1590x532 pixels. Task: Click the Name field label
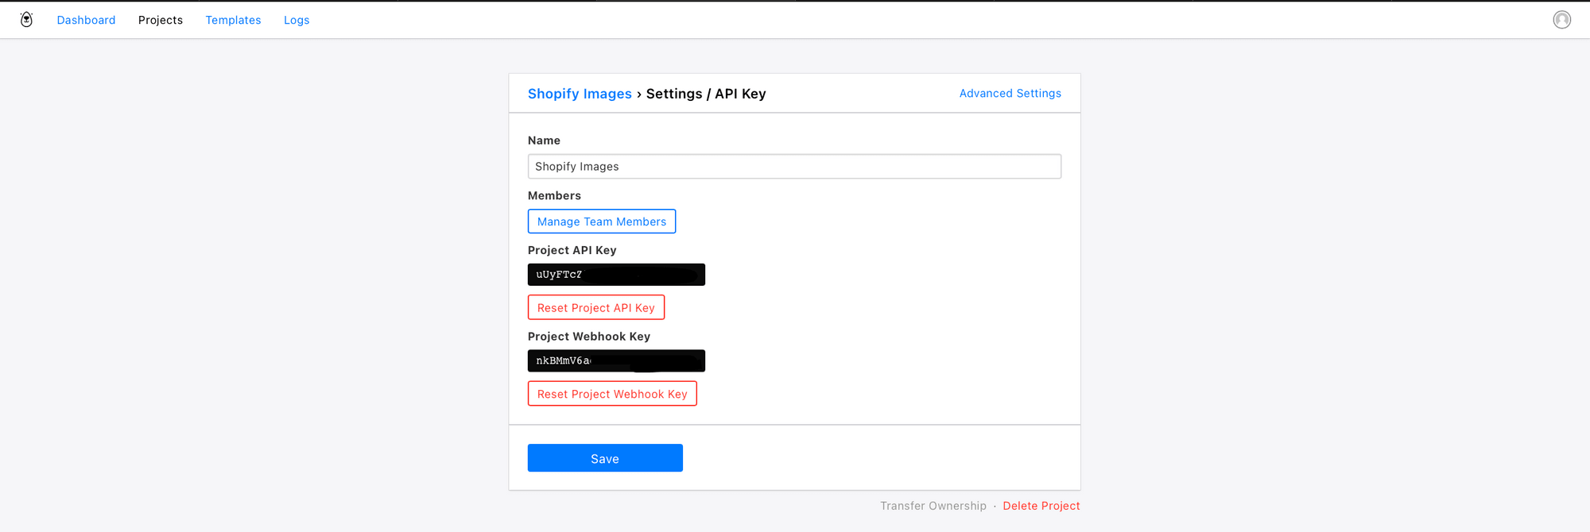pos(544,141)
